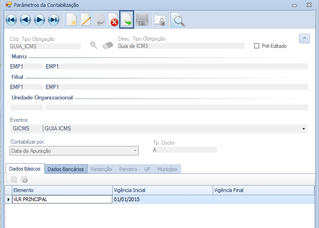The image size is (319, 228).
Task: Select the 01/01/2015 date cell
Action: [162, 199]
